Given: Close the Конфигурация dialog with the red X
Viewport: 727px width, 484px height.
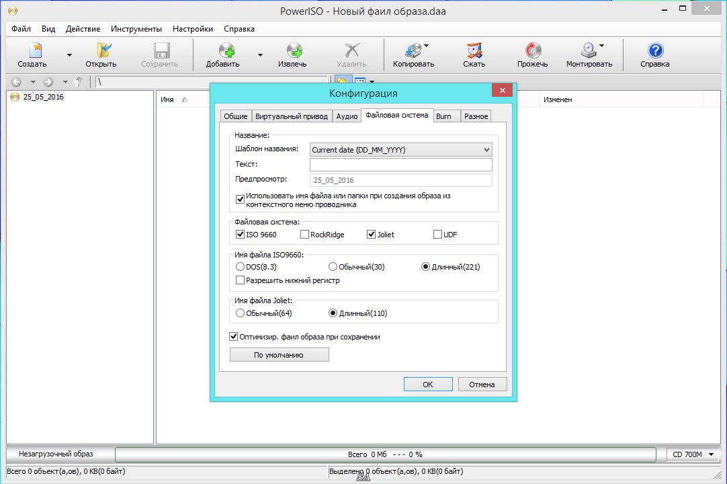Looking at the screenshot, I should pyautogui.click(x=502, y=91).
